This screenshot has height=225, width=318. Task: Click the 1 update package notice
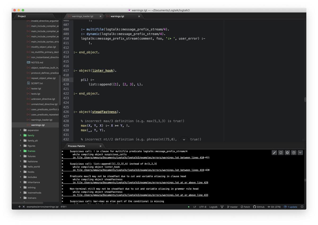click(x=290, y=207)
